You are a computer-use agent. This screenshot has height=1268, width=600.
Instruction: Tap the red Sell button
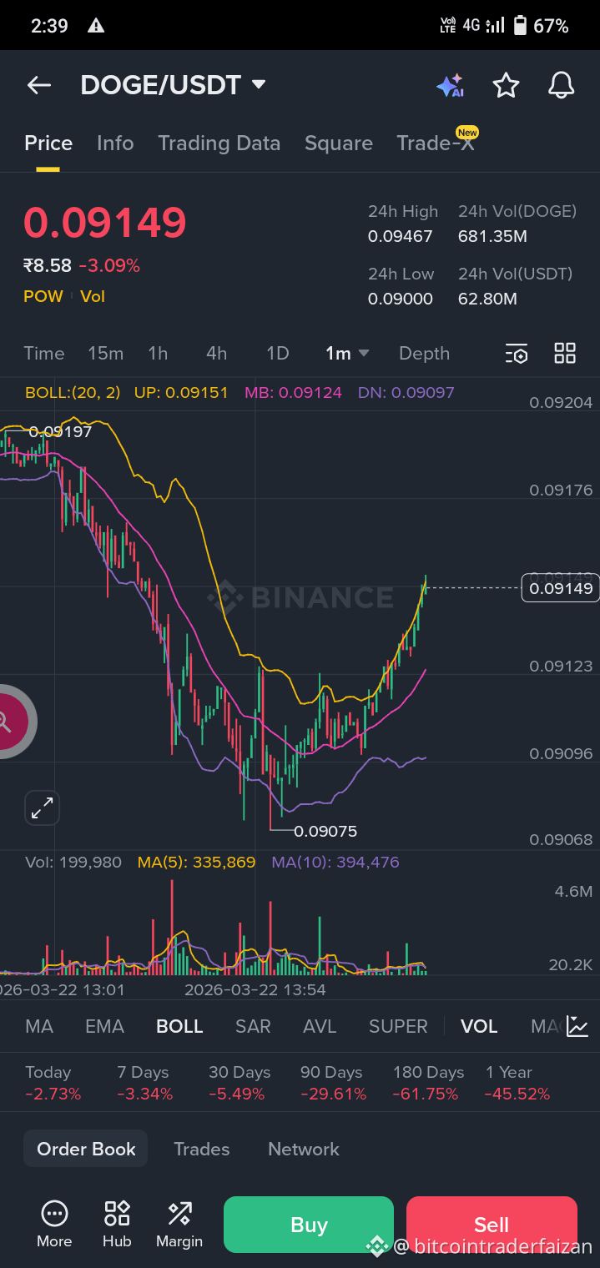(x=492, y=1225)
